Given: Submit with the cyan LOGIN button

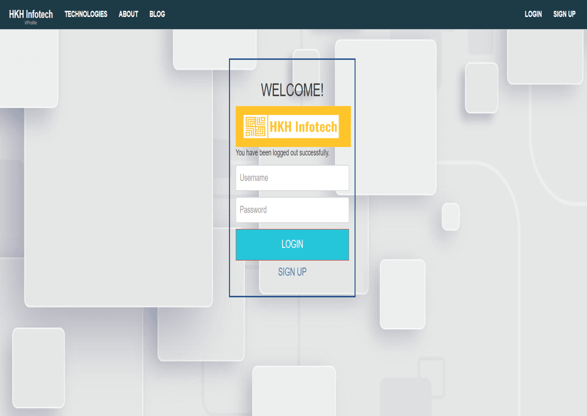Looking at the screenshot, I should [x=292, y=244].
